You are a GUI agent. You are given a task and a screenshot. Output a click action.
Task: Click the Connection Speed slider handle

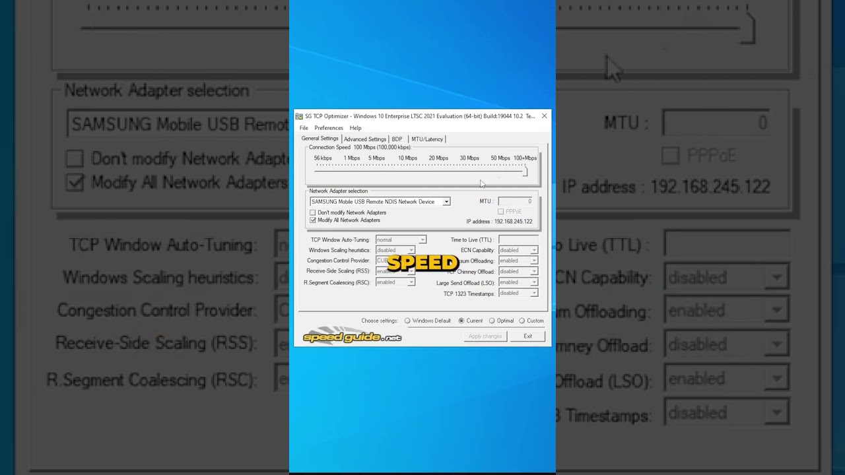[x=525, y=172]
